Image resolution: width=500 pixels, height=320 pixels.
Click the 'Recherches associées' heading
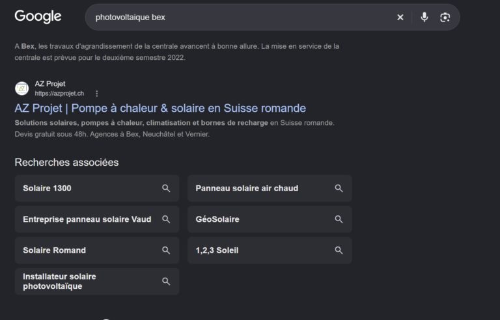pyautogui.click(x=66, y=162)
